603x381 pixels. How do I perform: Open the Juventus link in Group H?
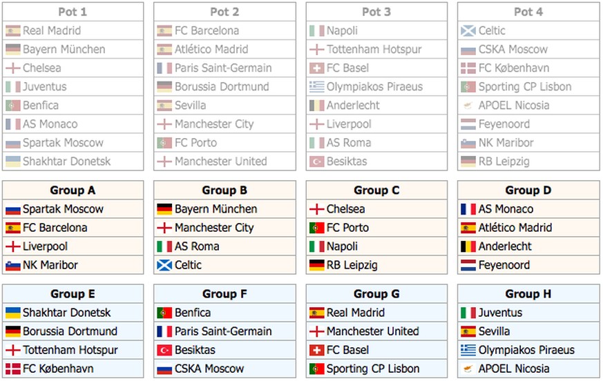point(501,313)
